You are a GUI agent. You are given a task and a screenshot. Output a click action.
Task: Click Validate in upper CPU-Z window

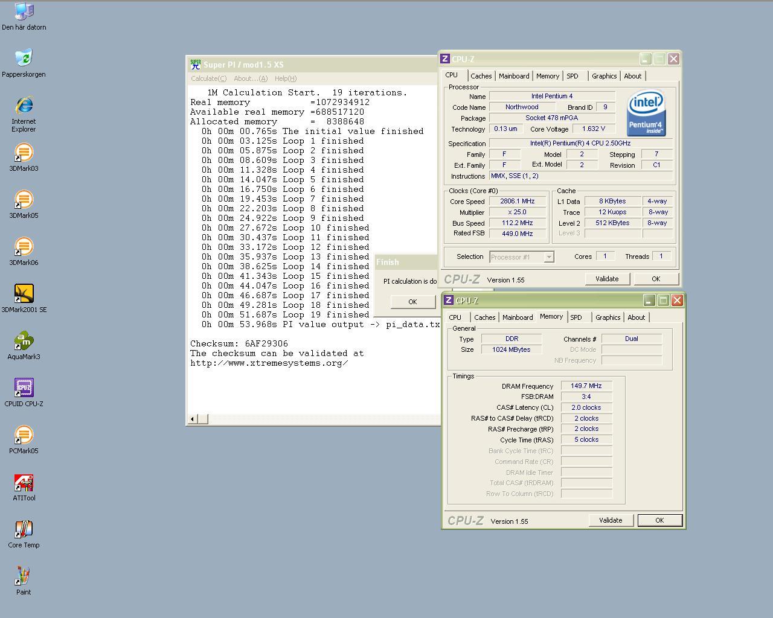click(x=607, y=279)
